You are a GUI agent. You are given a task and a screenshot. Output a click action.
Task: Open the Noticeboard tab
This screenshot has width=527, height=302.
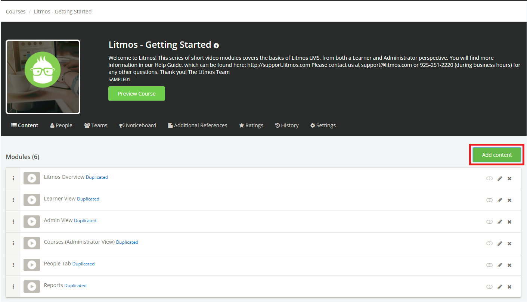click(x=138, y=125)
